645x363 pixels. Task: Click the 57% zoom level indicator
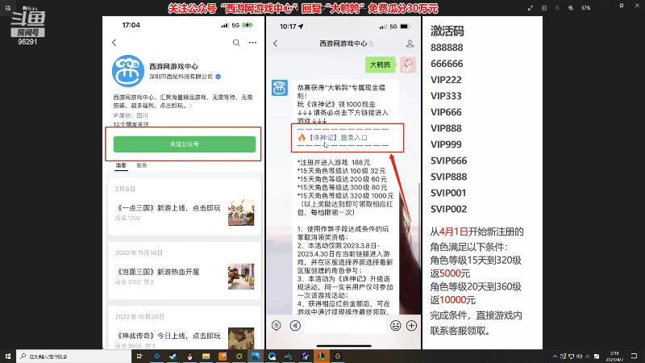(586, 8)
